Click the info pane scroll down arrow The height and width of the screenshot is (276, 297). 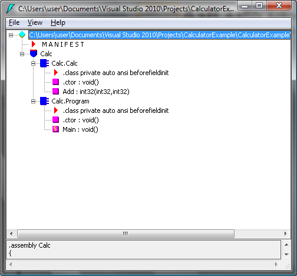[x=286, y=254]
